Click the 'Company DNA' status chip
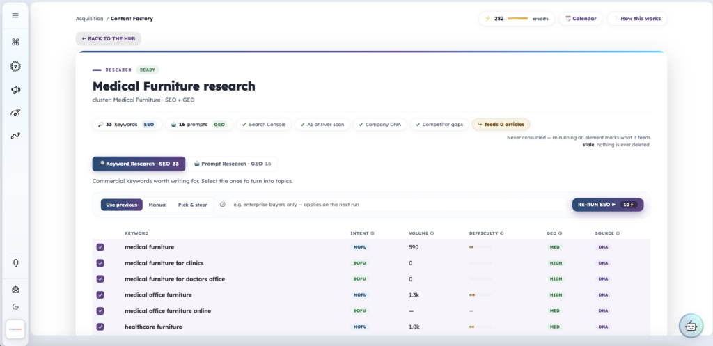 tap(379, 124)
